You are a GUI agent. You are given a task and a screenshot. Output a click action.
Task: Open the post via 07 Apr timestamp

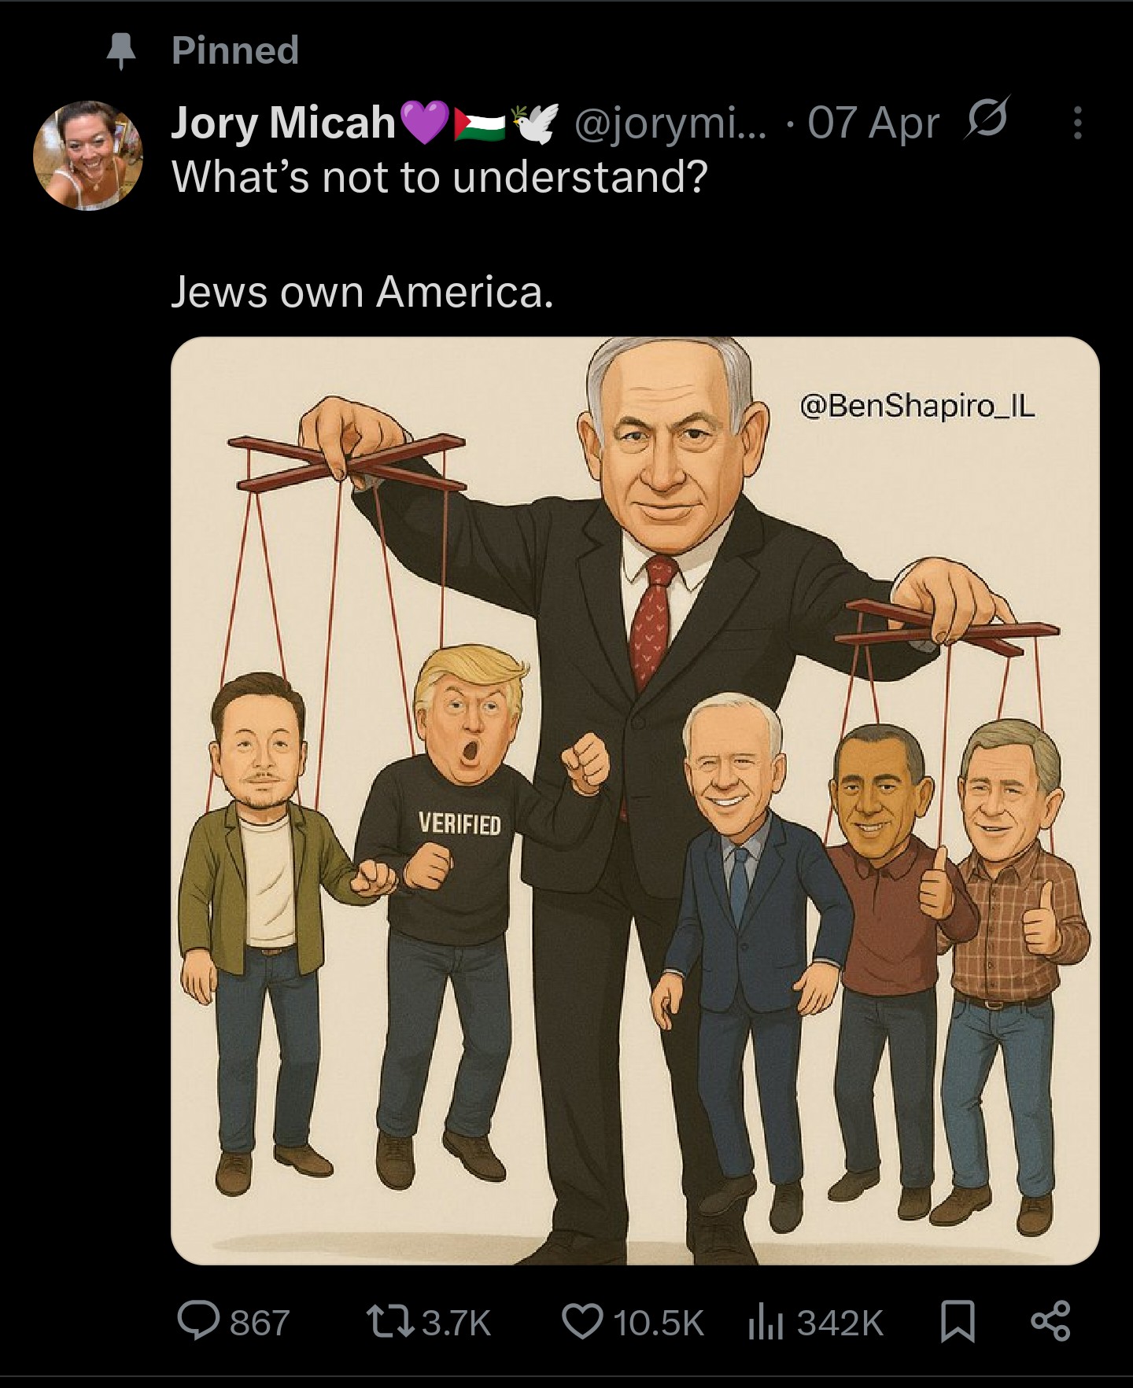[x=873, y=124]
